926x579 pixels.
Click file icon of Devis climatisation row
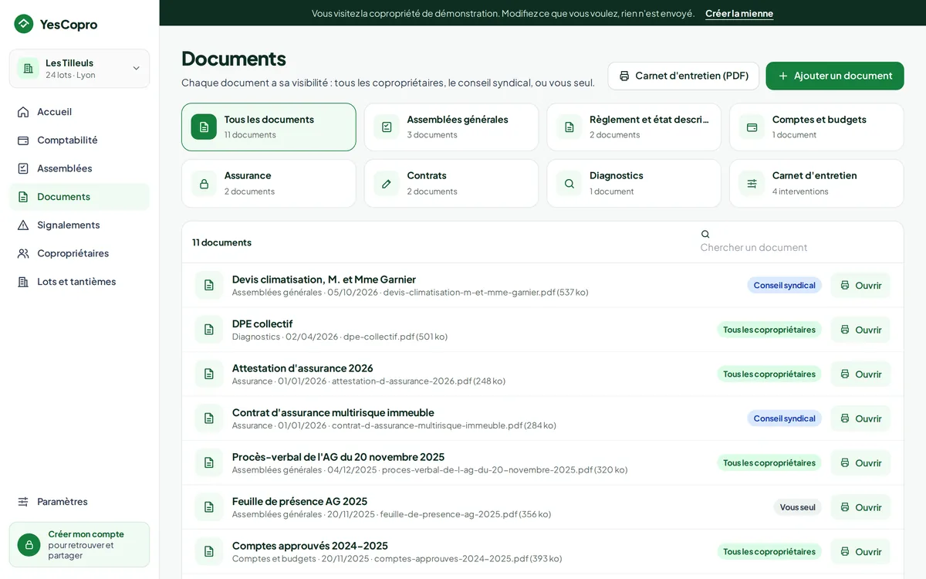tap(209, 285)
